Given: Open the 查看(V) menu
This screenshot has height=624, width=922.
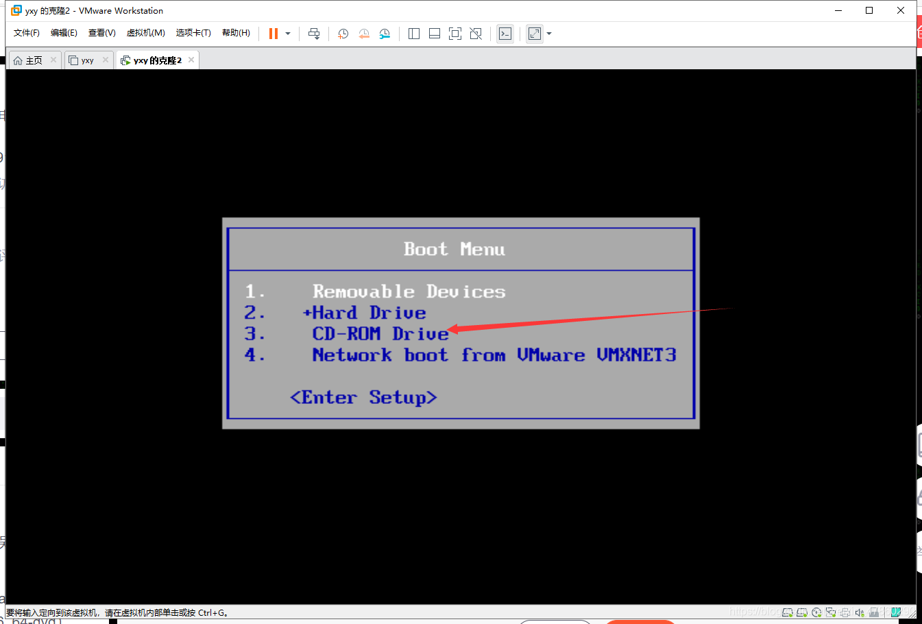Looking at the screenshot, I should 102,33.
